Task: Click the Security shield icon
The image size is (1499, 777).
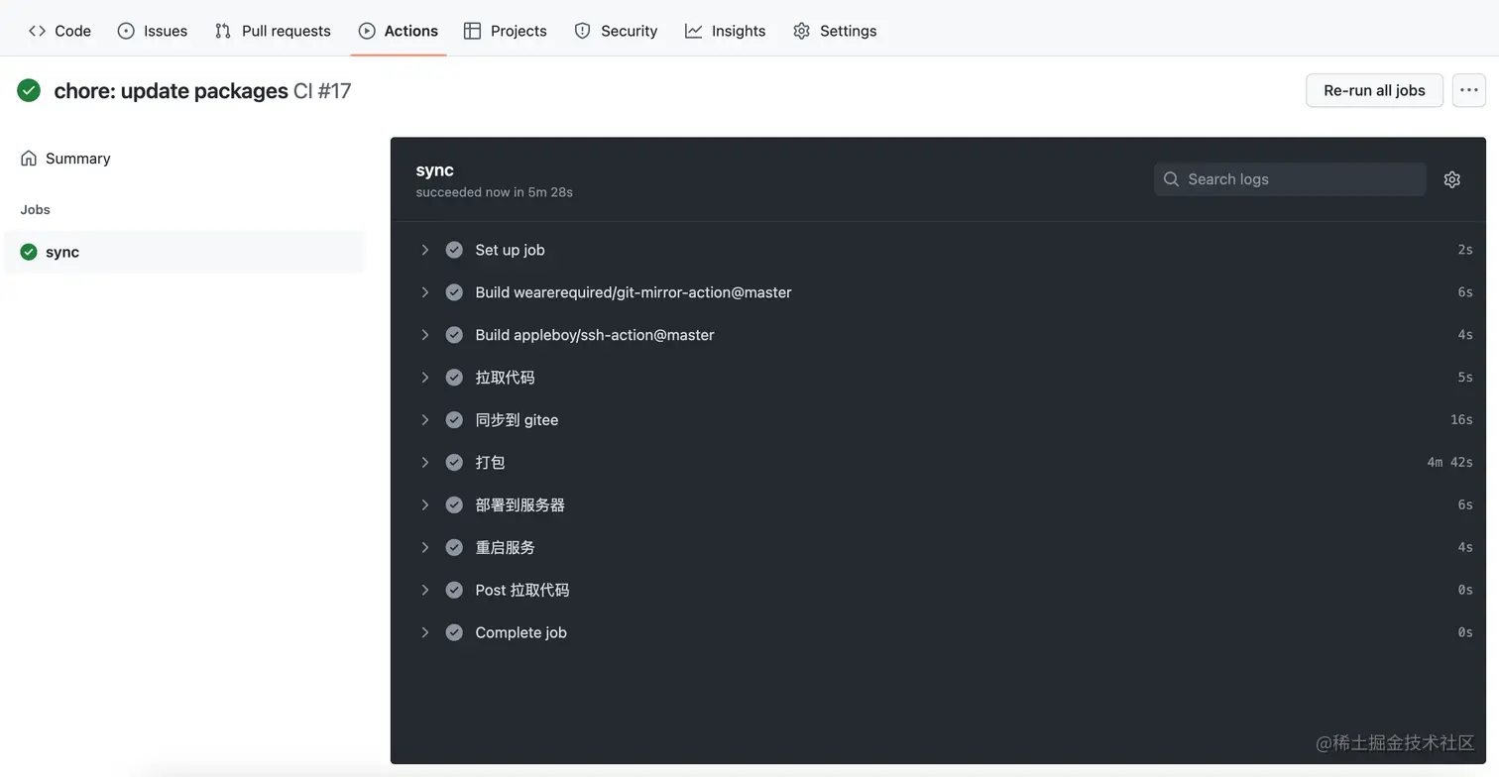Action: coord(583,31)
